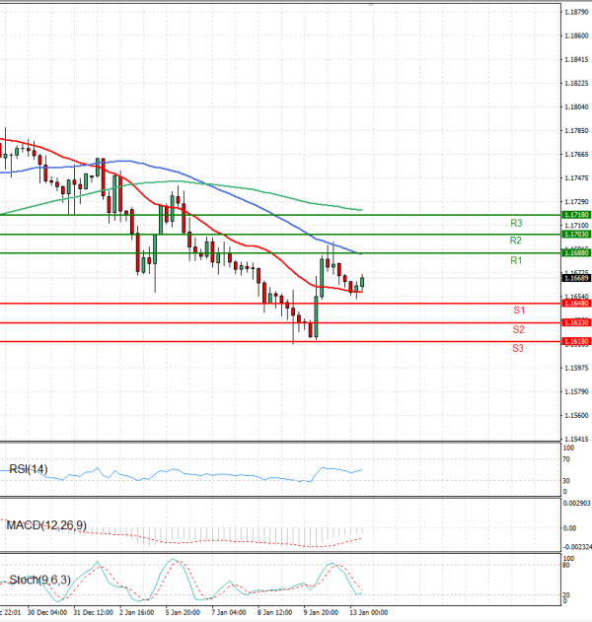The width and height of the screenshot is (592, 622).
Task: Select the MACD(12,26,9) indicator label
Action: 46,524
